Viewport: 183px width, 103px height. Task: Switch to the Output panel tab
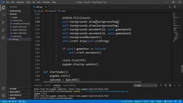click(x=47, y=86)
